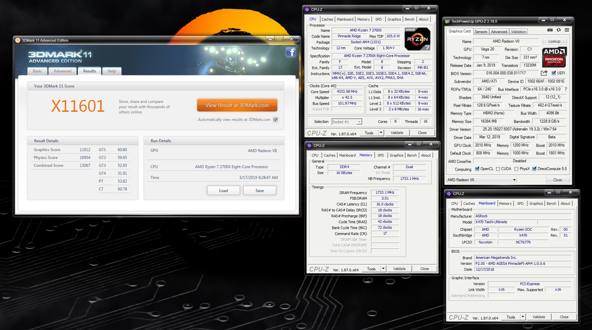
Task: Click the CPU-Z CPU window title bar icon
Action: [307, 10]
